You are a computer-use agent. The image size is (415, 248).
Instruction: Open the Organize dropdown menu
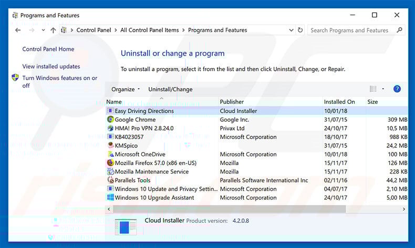pos(126,89)
